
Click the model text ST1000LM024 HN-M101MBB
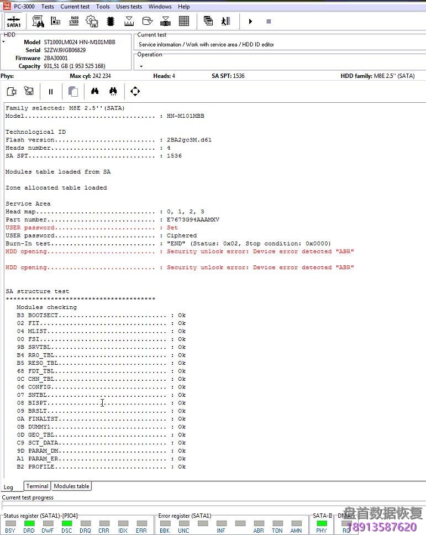(80, 42)
